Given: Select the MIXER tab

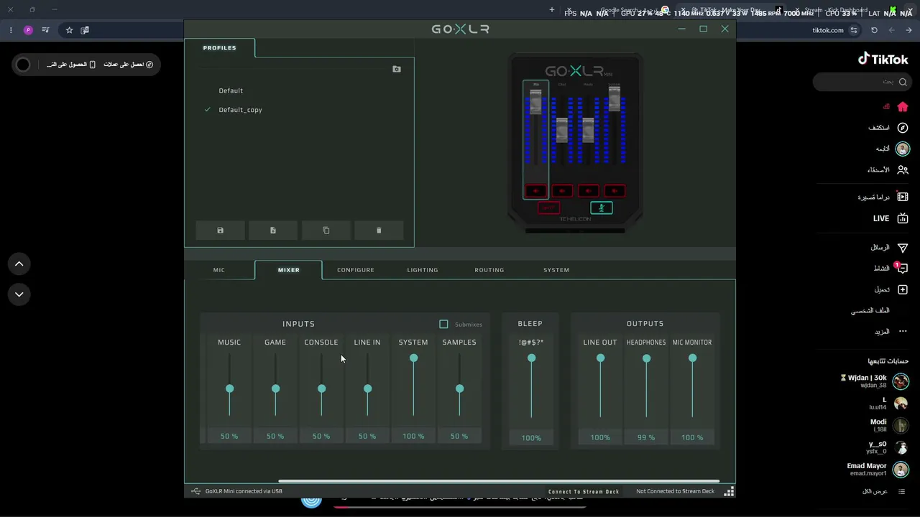Looking at the screenshot, I should pos(289,270).
